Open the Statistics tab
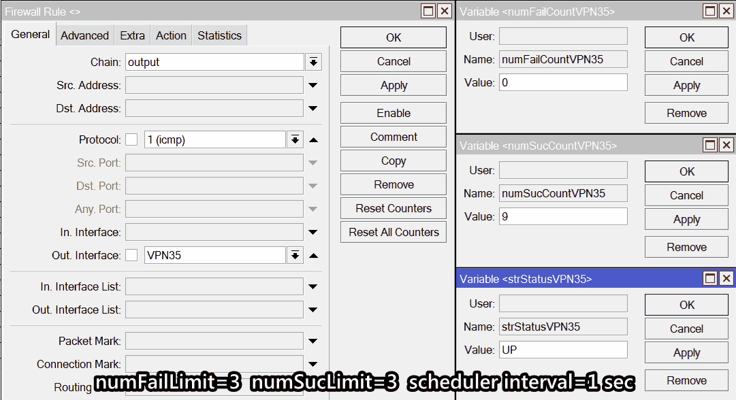 click(219, 35)
